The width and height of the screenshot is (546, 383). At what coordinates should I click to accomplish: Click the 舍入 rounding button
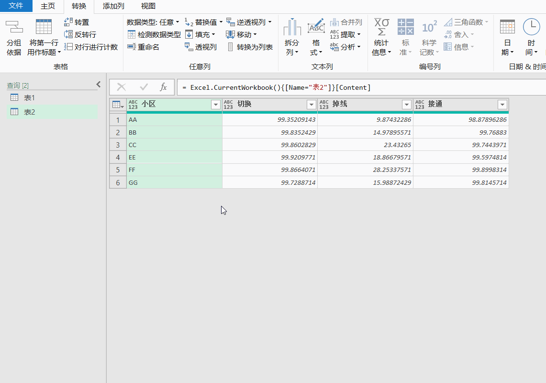coord(458,34)
